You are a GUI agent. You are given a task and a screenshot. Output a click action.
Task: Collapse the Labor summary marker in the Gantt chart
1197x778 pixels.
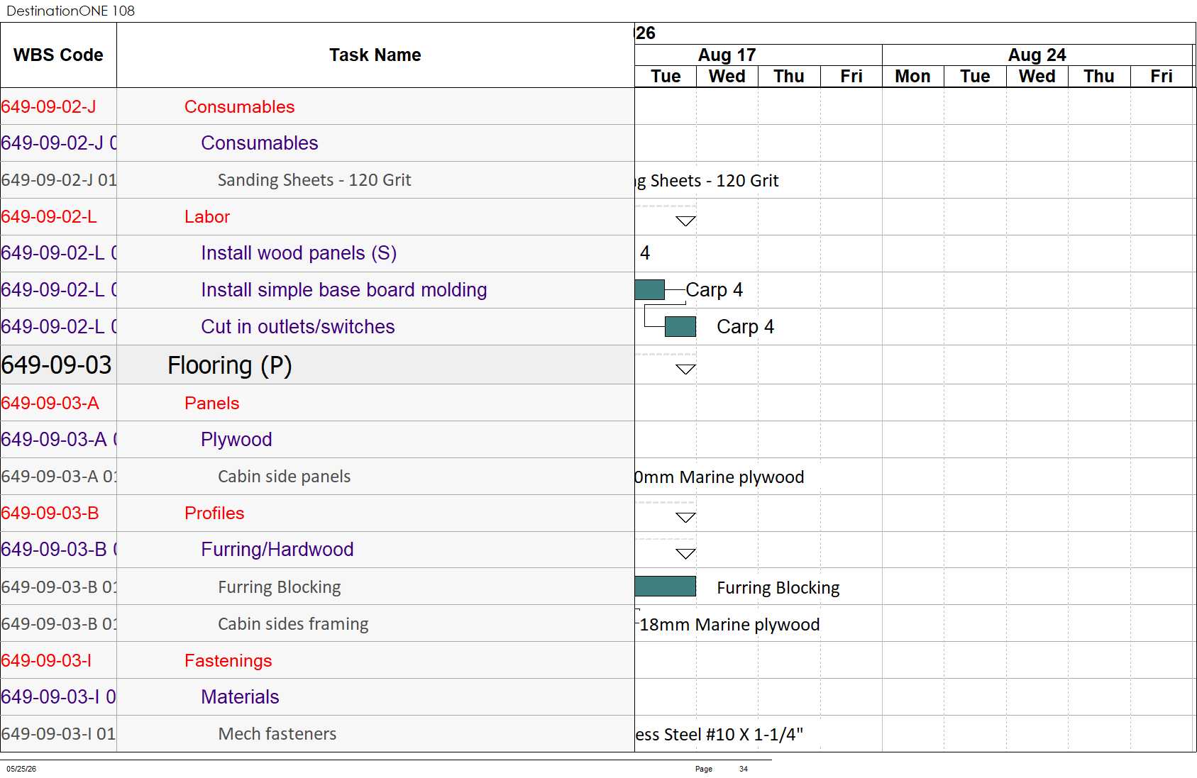pos(685,221)
